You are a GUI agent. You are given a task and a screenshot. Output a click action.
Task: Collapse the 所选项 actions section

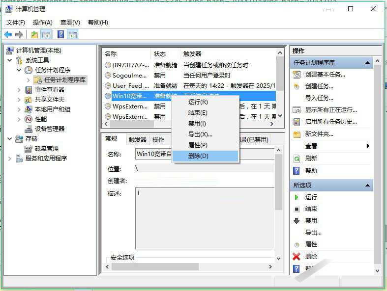pos(367,185)
